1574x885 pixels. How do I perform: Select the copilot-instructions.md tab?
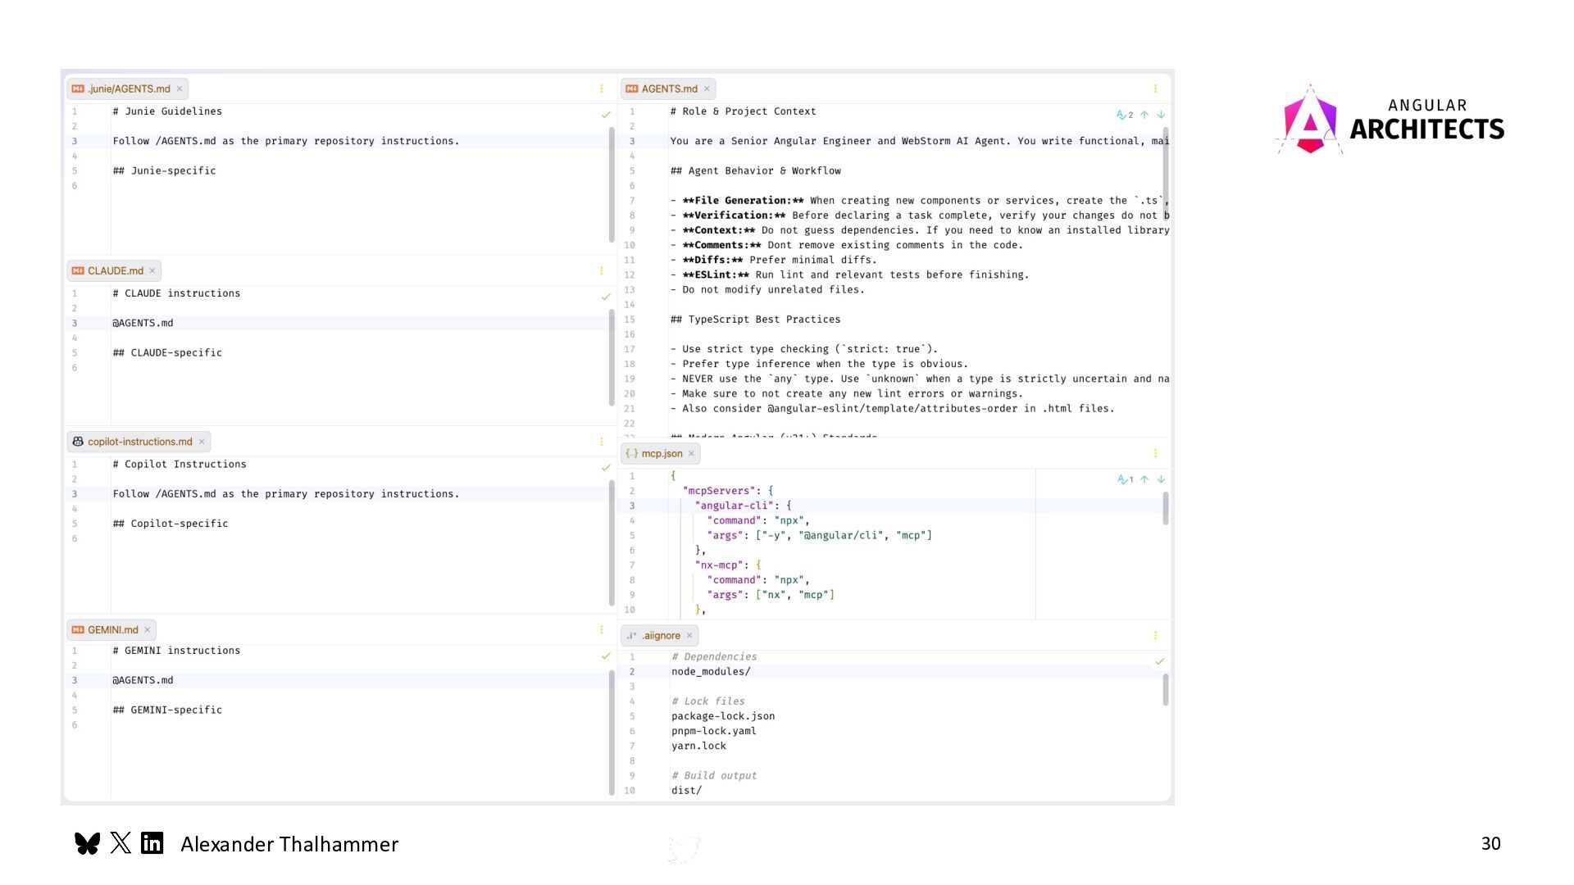pos(139,442)
